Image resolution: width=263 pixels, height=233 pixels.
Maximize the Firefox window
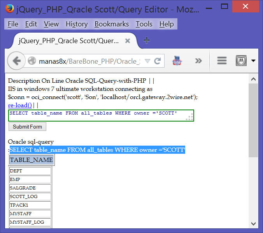click(224, 7)
